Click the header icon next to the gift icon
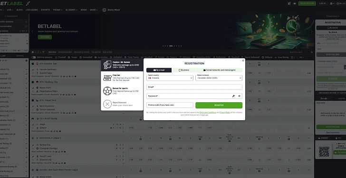346x178 pixels. (x=295, y=3)
